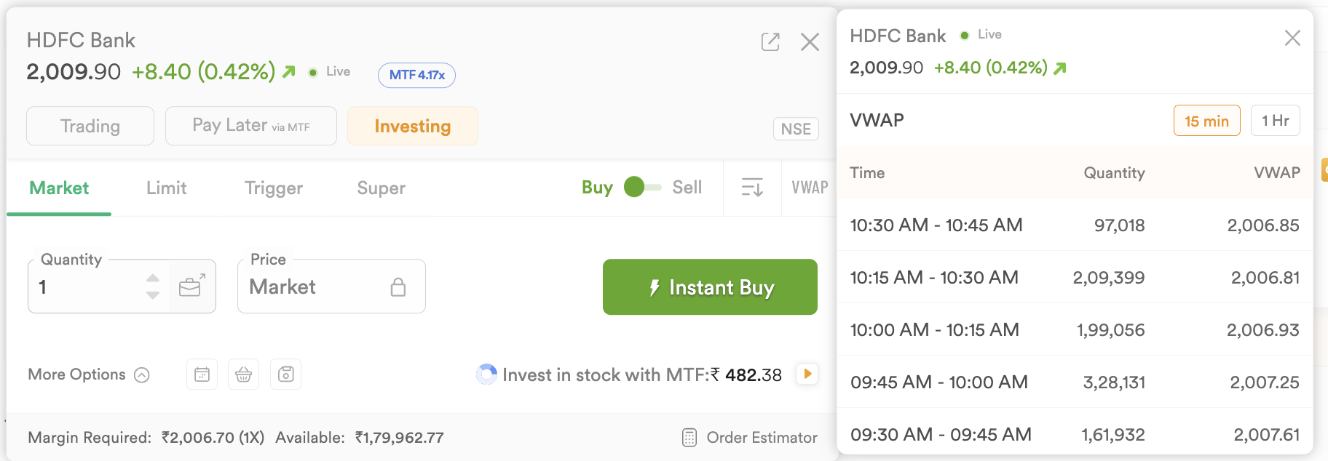Image resolution: width=1328 pixels, height=461 pixels.
Task: Toggle the Buy/Sell switch
Action: [x=643, y=188]
